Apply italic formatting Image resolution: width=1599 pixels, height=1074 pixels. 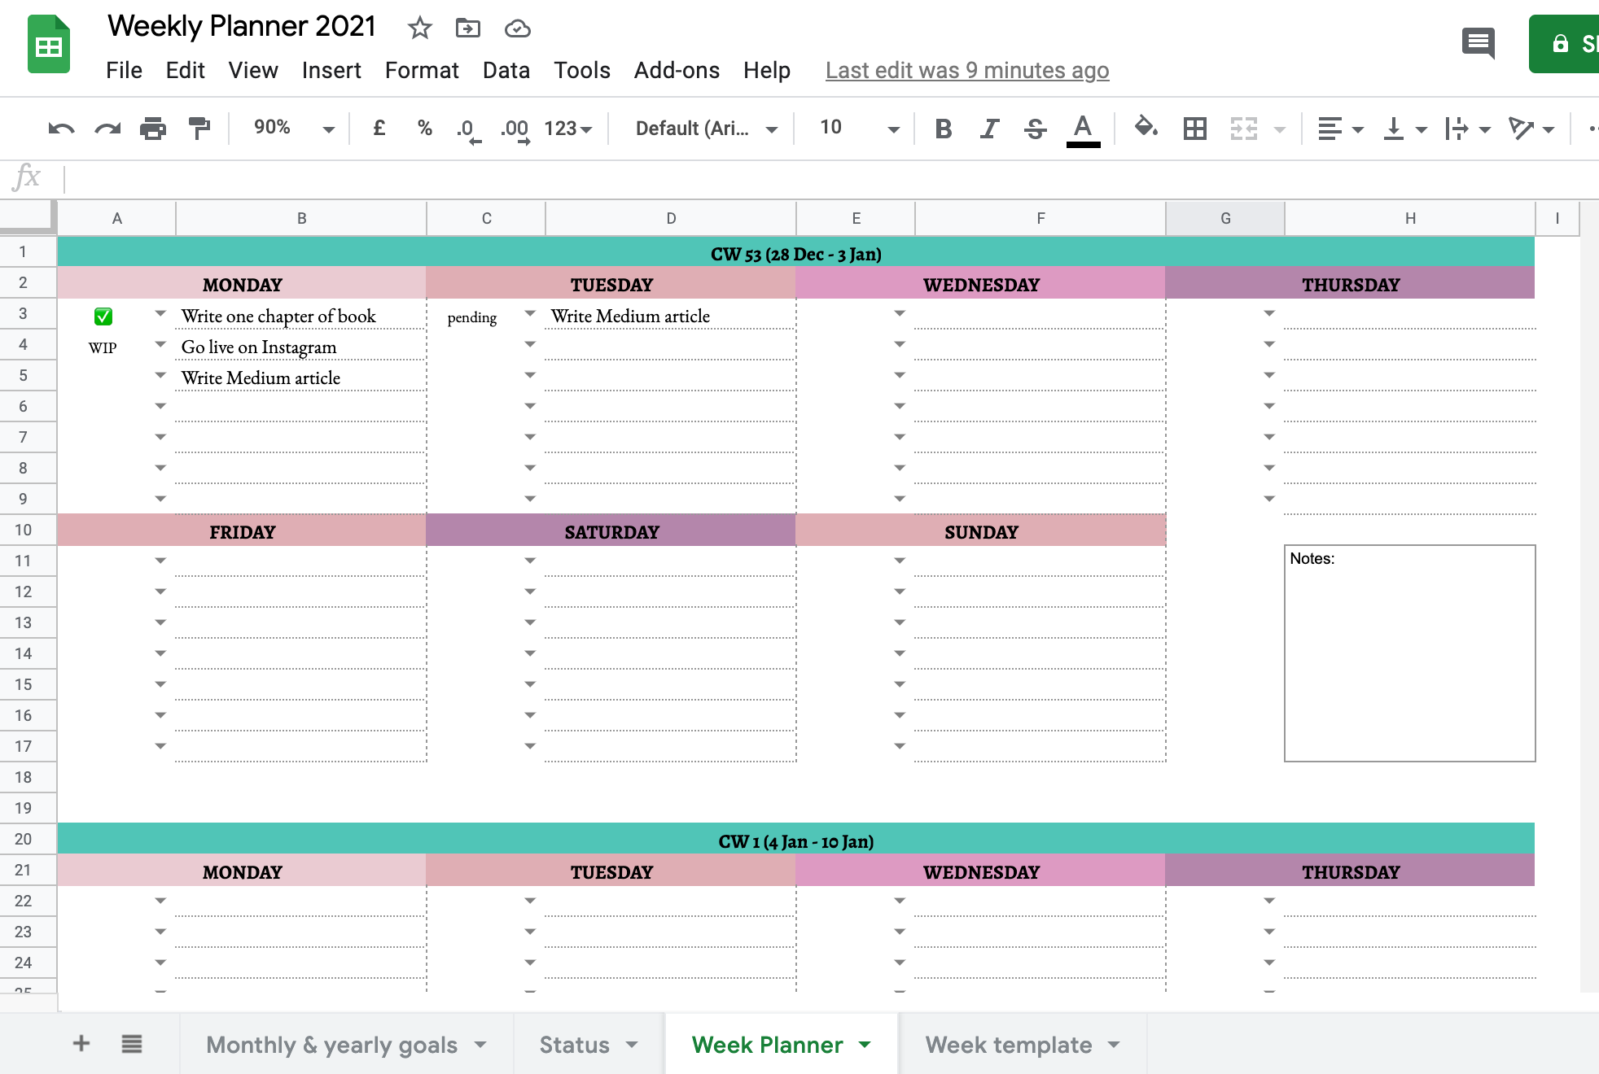(988, 128)
